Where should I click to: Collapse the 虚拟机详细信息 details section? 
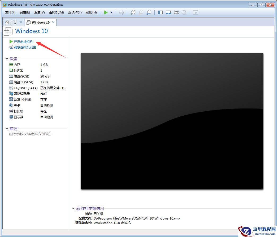(73, 208)
